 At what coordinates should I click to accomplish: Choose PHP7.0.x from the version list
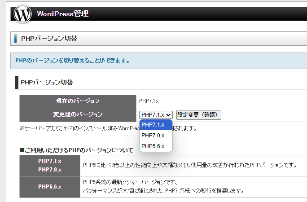156,136
